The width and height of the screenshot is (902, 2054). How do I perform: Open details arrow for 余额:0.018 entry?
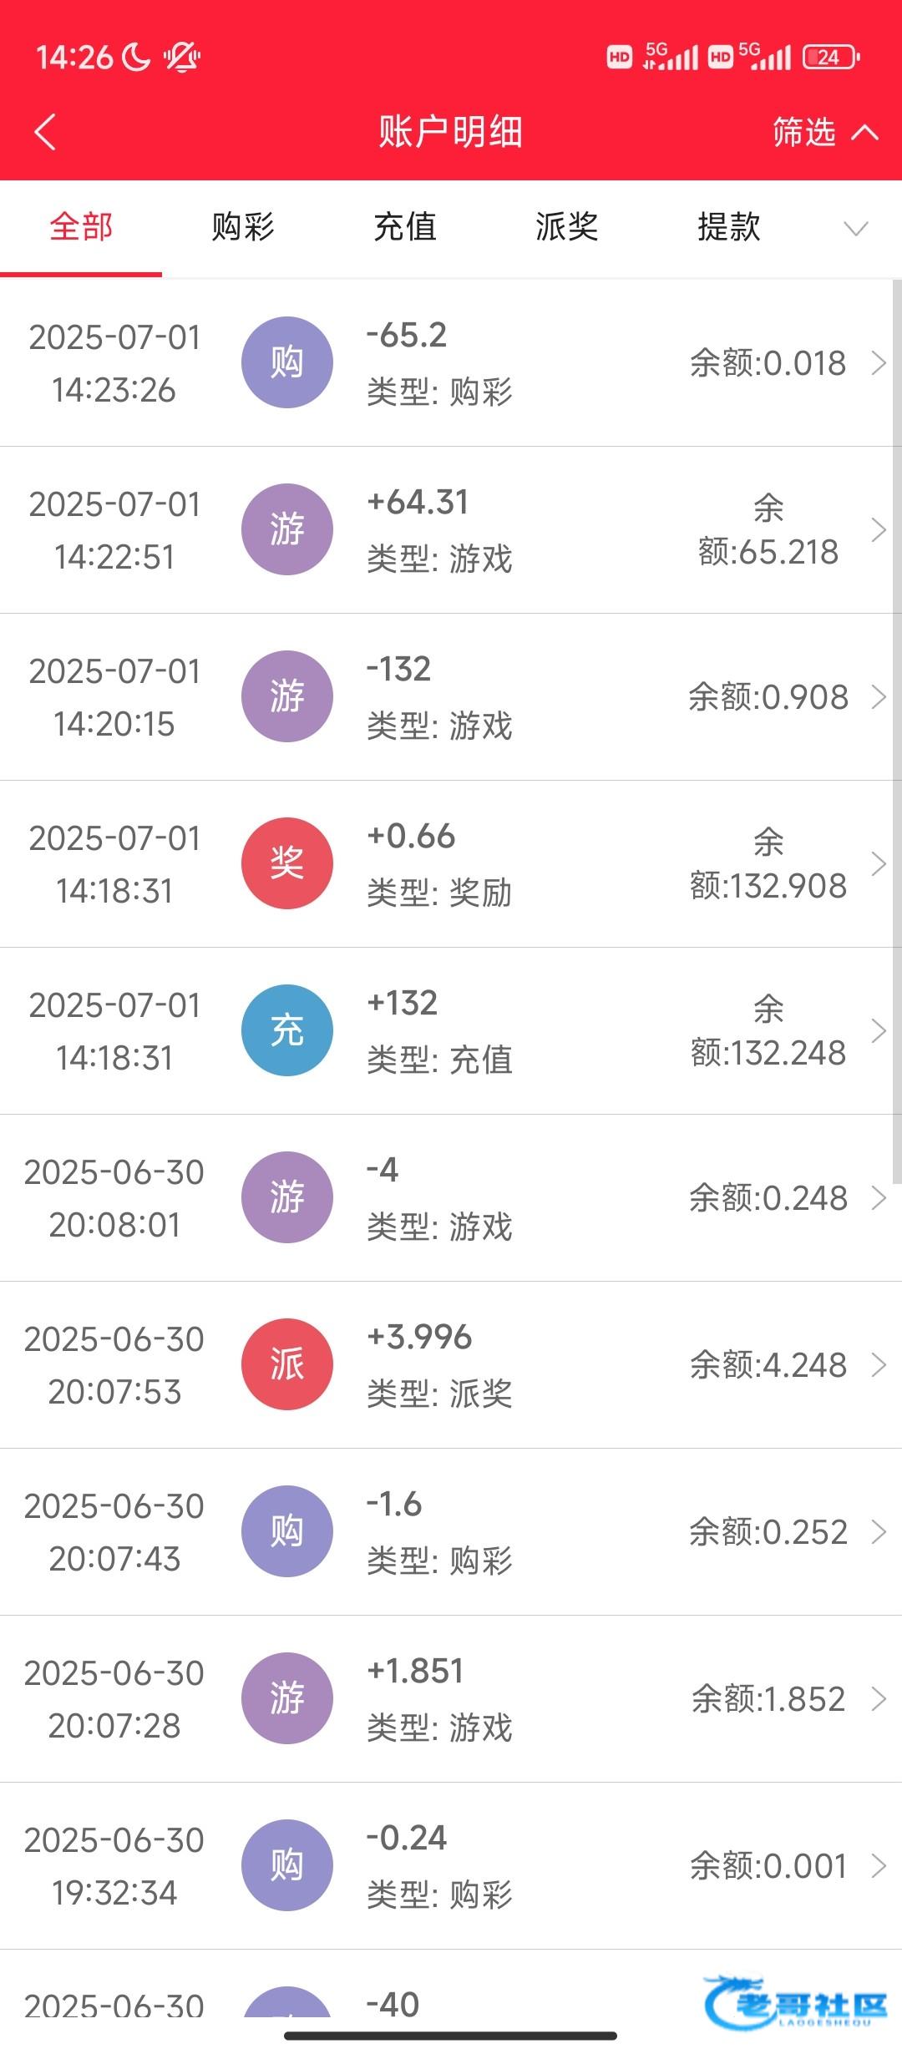pos(878,363)
